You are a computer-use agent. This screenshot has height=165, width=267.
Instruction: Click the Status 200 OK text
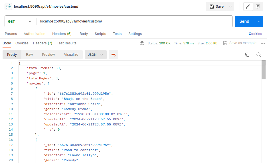pos(159,43)
